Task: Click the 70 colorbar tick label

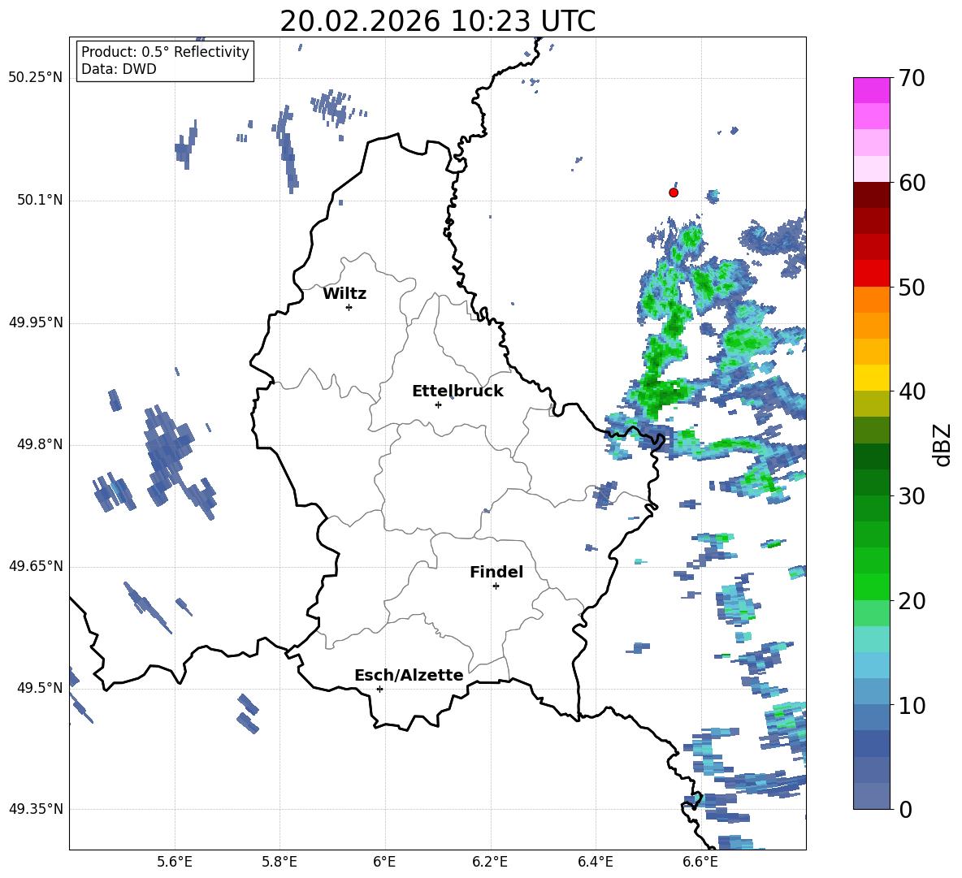Action: click(x=912, y=79)
